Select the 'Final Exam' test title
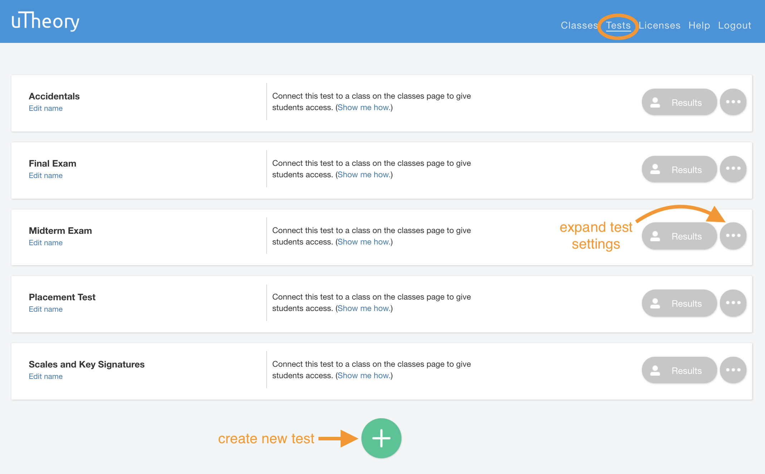 tap(53, 163)
